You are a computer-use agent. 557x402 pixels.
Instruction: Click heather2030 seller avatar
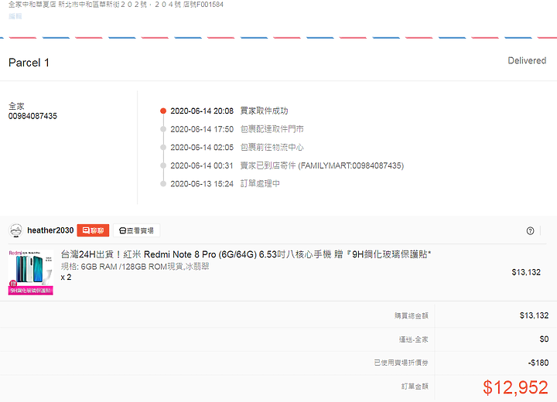tap(15, 230)
